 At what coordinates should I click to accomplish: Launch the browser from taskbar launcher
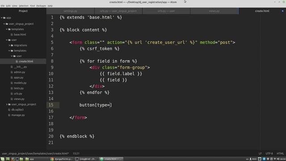[13, 159]
